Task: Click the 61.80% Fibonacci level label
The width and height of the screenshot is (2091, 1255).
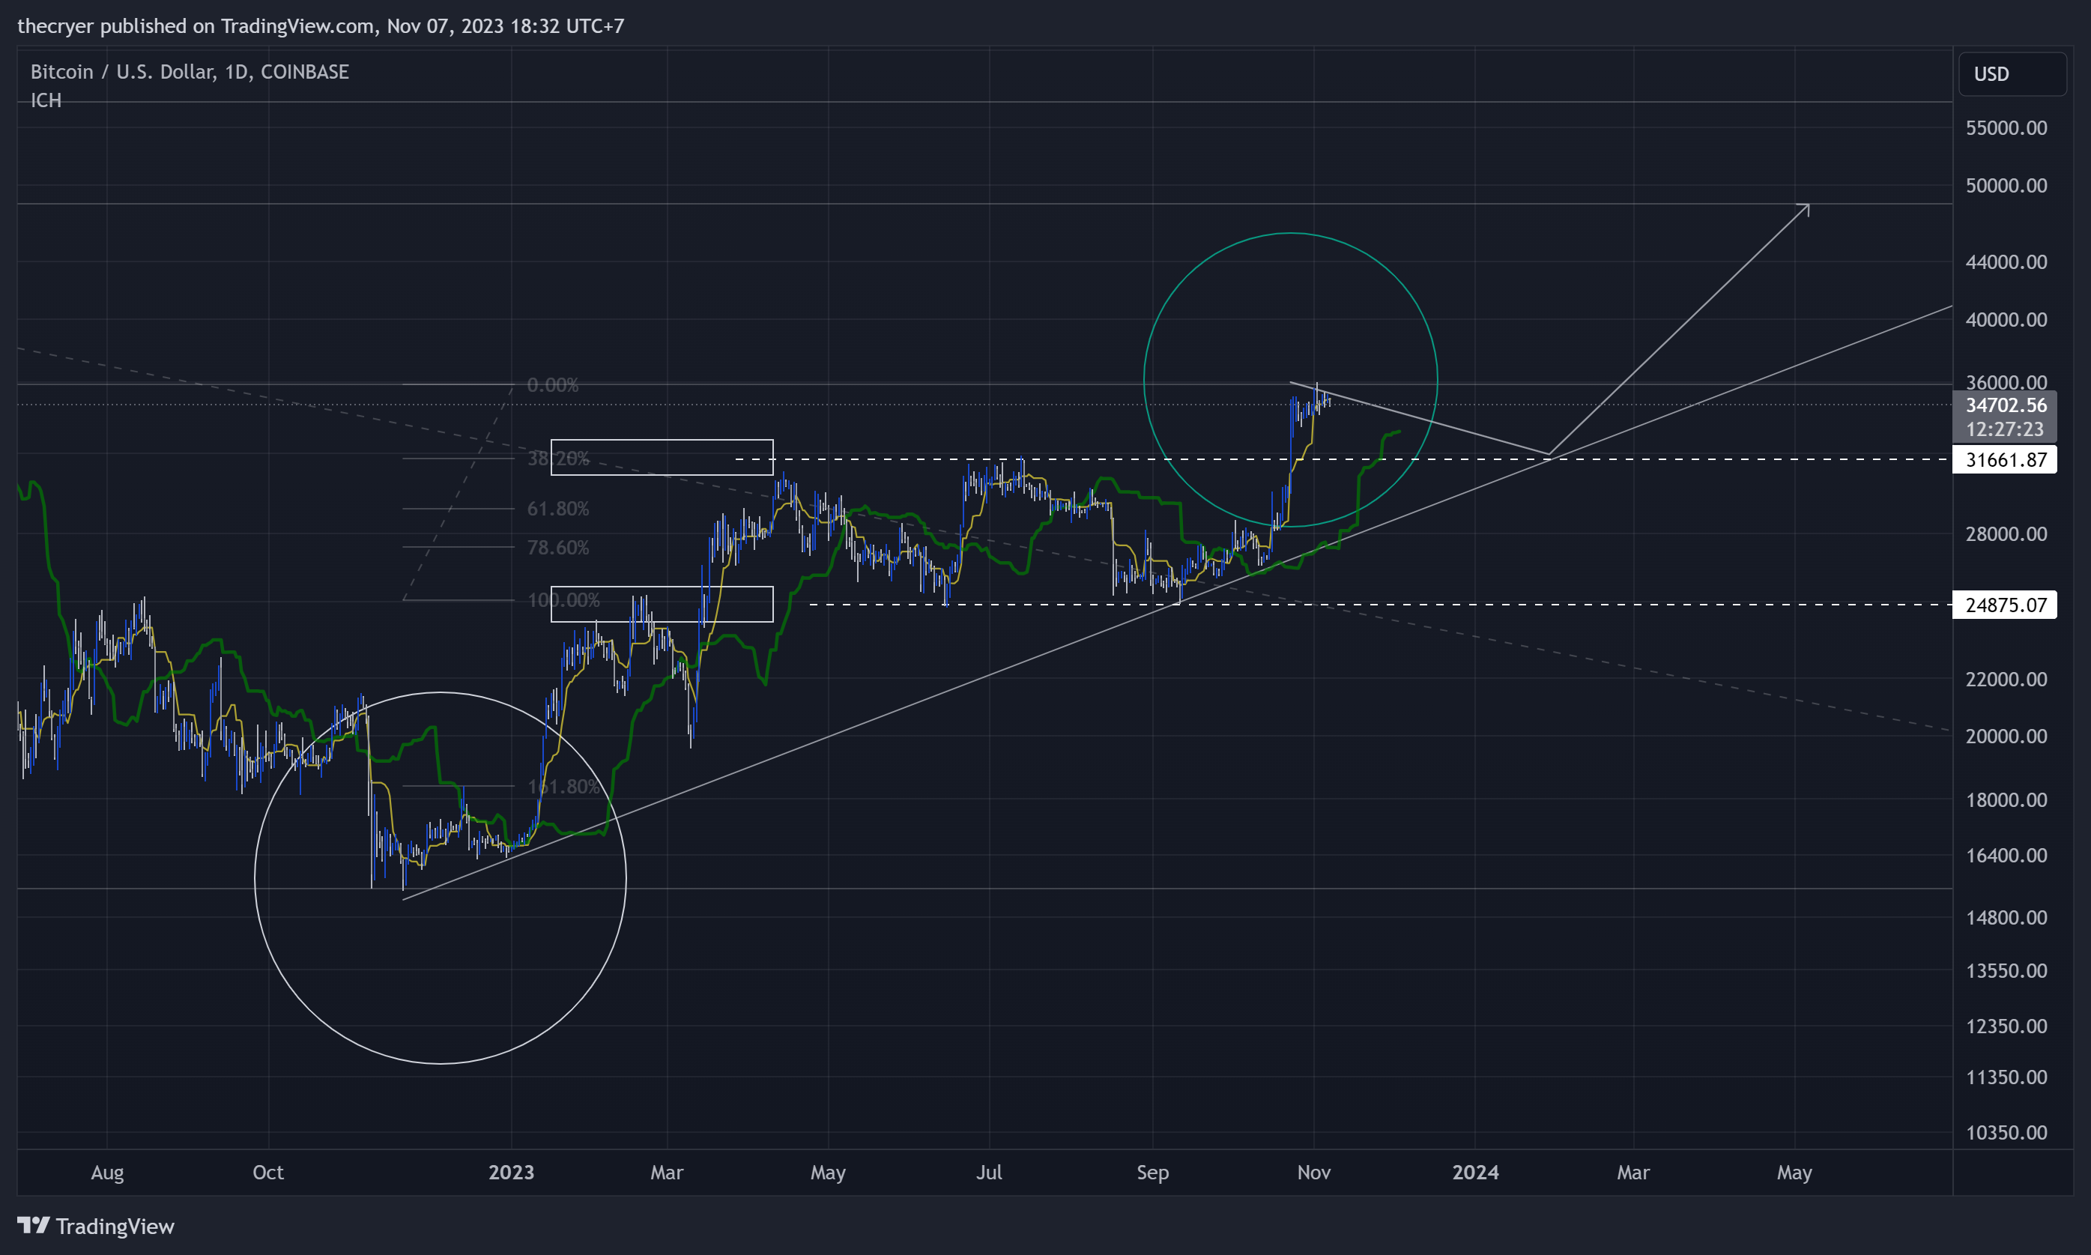Action: [558, 509]
